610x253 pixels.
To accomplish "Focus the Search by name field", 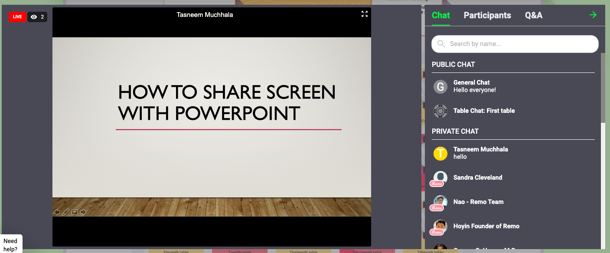I will pyautogui.click(x=515, y=44).
